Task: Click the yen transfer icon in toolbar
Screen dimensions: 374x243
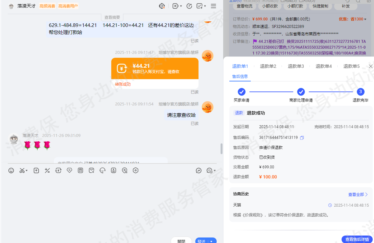Action: point(58,170)
